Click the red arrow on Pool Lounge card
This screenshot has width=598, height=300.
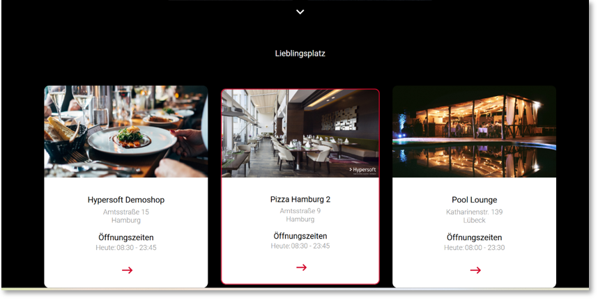(475, 270)
